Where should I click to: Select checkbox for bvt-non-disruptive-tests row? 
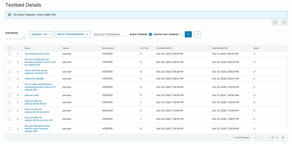(10, 129)
